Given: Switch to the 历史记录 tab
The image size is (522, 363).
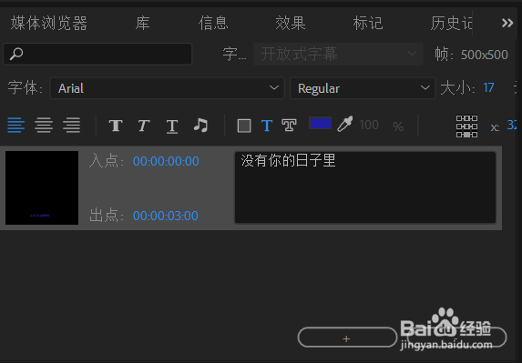Looking at the screenshot, I should click(x=451, y=24).
